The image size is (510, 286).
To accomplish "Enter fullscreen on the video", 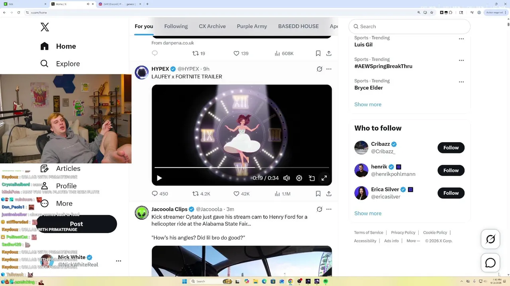I will click(x=324, y=178).
